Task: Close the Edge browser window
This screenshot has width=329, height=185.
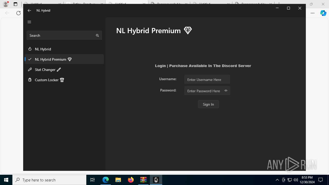Action: click(323, 4)
